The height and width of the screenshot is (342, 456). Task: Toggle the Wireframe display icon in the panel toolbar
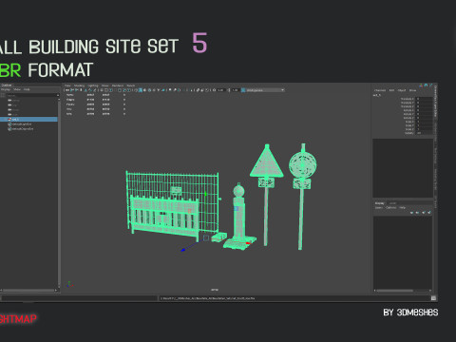tap(136, 90)
